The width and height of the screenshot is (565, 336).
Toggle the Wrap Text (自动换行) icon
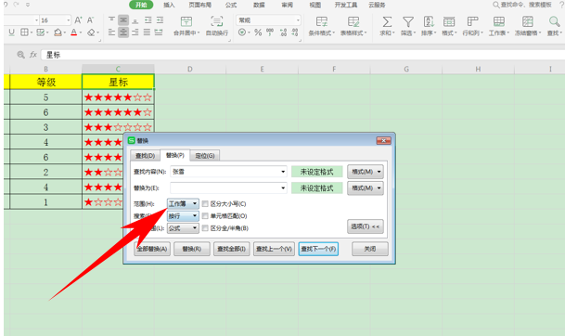[x=216, y=22]
